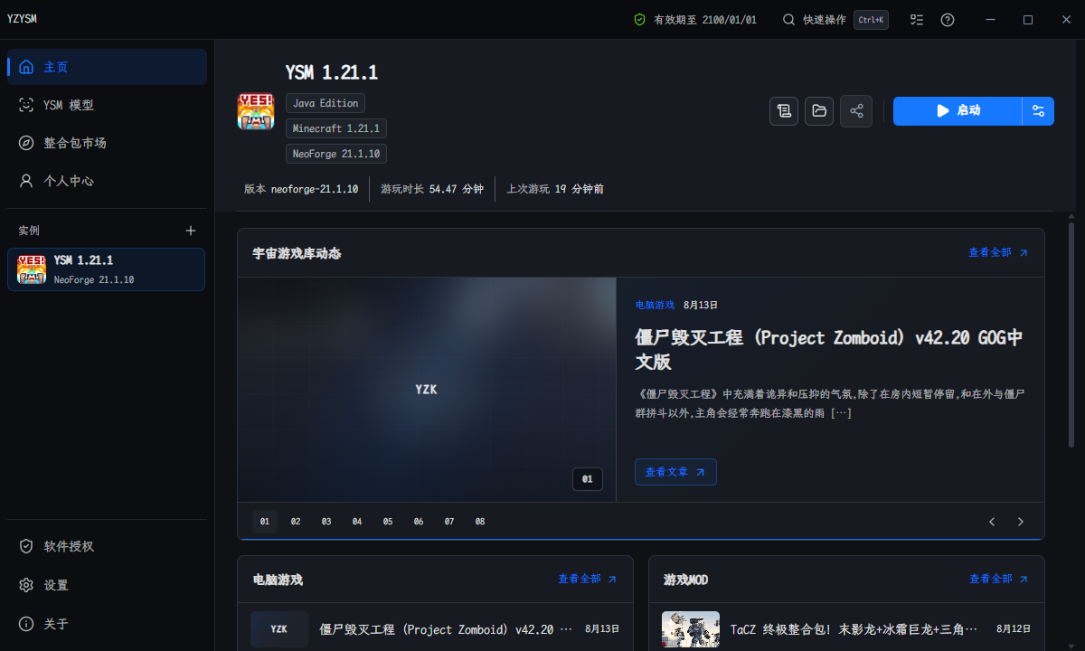
Task: Click 查看文章 button
Action: point(675,472)
